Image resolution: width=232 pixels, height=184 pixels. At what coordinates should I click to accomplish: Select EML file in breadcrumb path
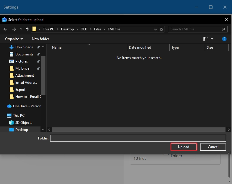114,29
